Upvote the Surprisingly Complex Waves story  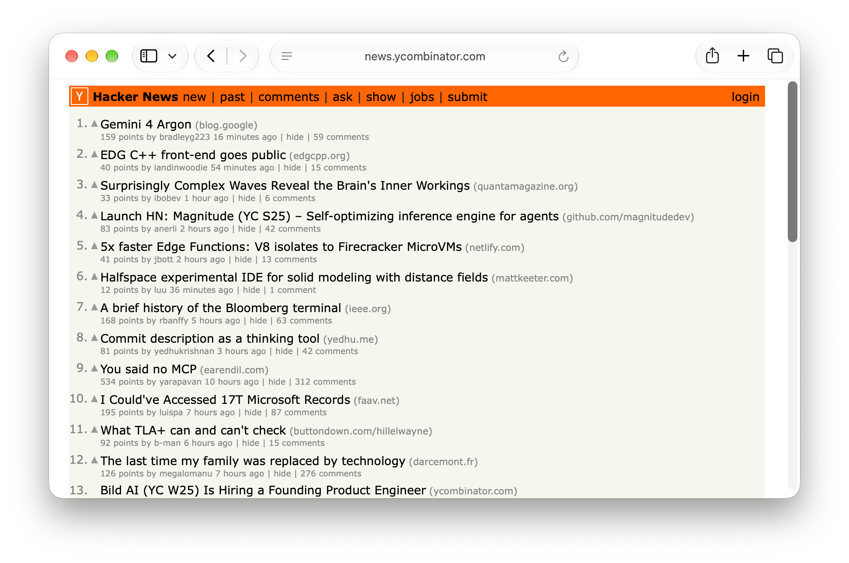point(94,185)
